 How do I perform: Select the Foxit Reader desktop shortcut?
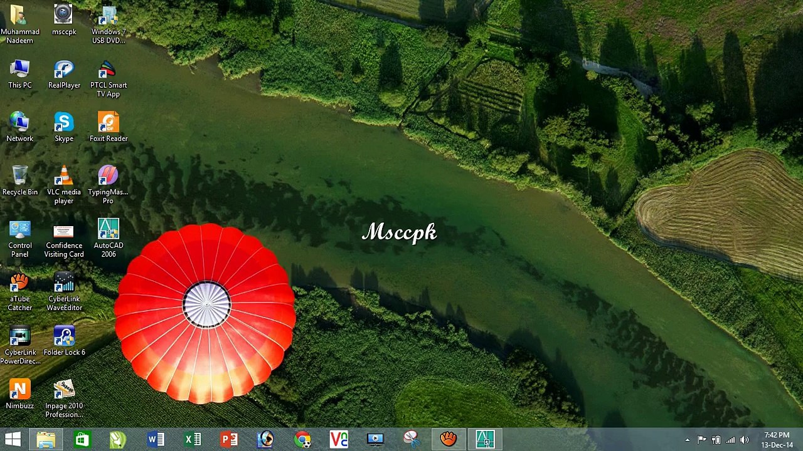109,127
